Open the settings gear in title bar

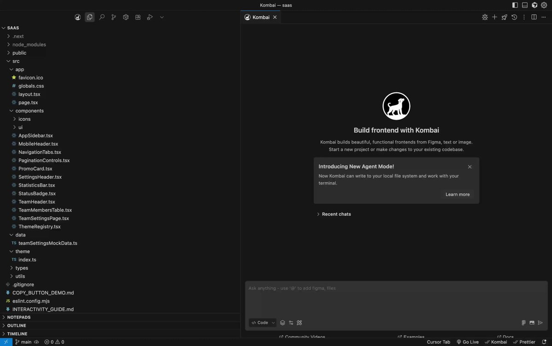click(544, 5)
